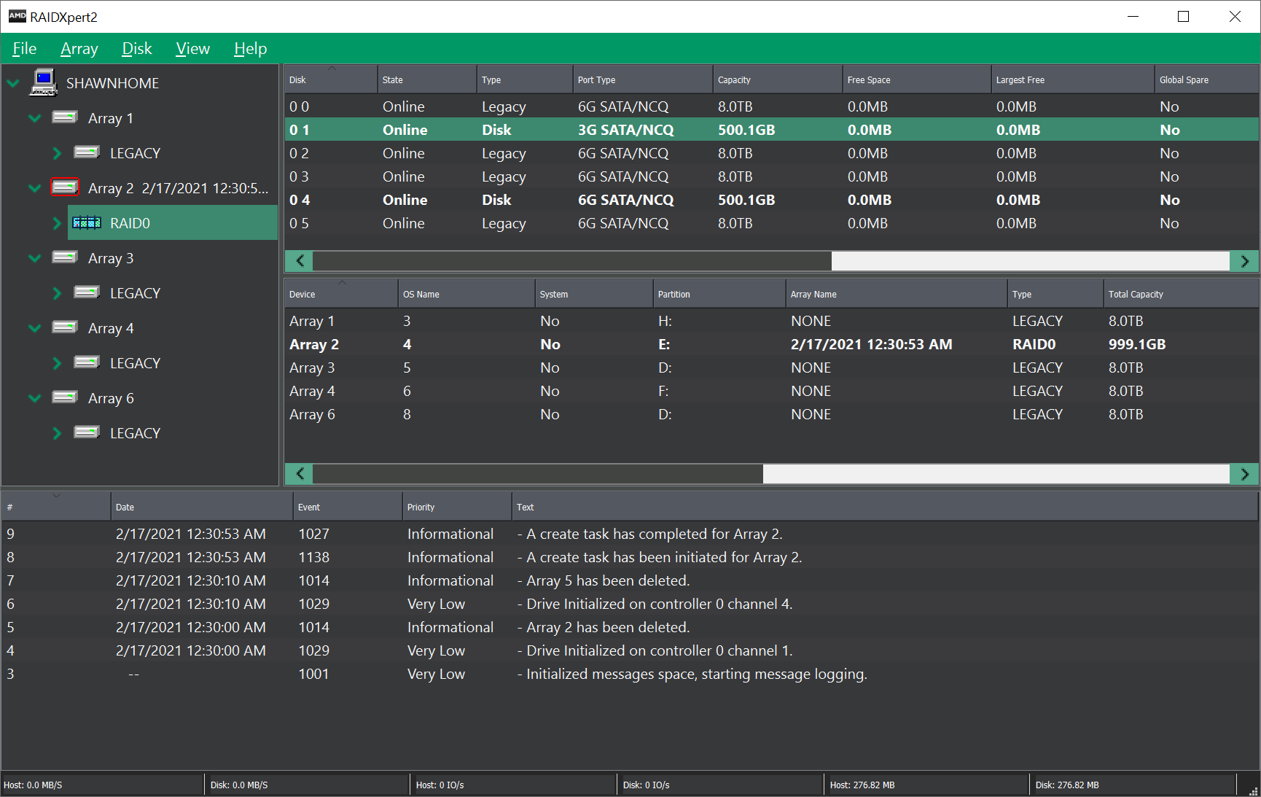This screenshot has height=797, width=1261.
Task: Collapse the Array 2 node
Action: 34,188
